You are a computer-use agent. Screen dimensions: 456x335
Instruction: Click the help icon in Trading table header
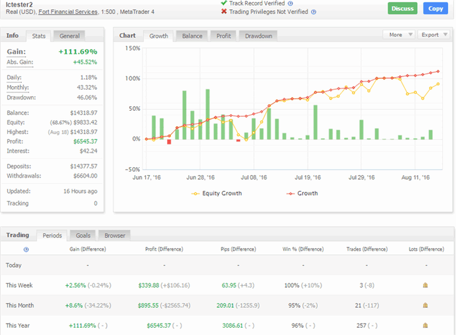click(x=26, y=249)
